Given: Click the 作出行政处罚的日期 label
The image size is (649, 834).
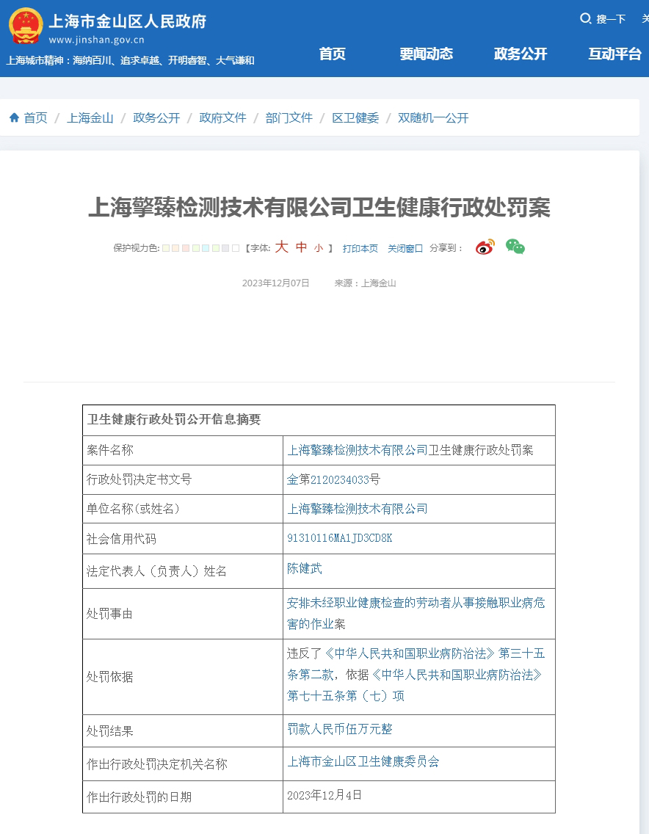Looking at the screenshot, I should tap(139, 797).
